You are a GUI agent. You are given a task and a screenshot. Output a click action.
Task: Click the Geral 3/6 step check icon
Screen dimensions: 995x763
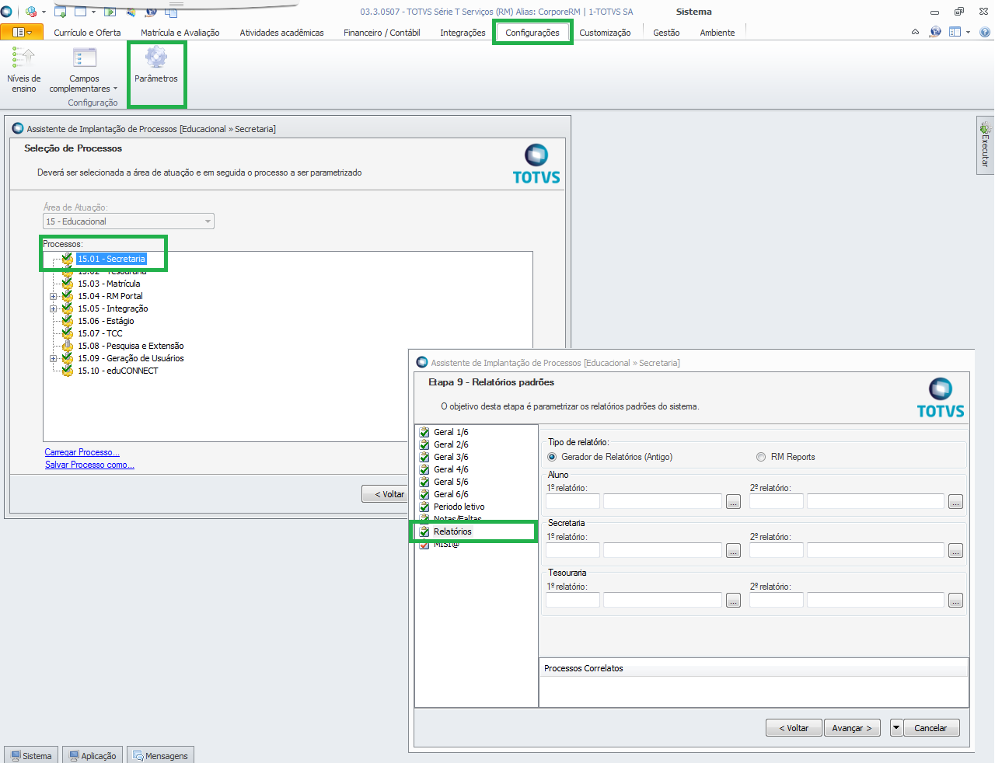coord(424,457)
